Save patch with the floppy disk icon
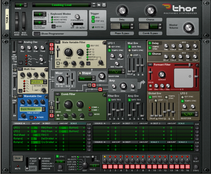211x174 pixels. (x=104, y=5)
